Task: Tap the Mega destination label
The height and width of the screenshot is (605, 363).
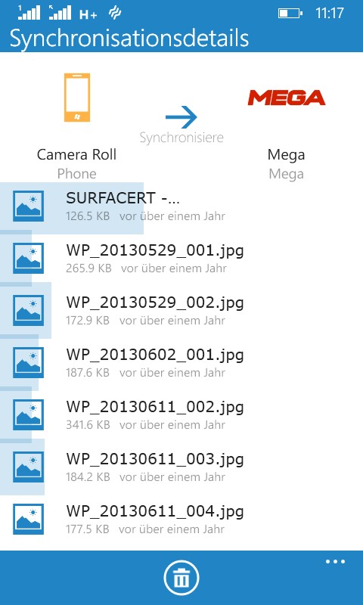Action: (x=286, y=155)
